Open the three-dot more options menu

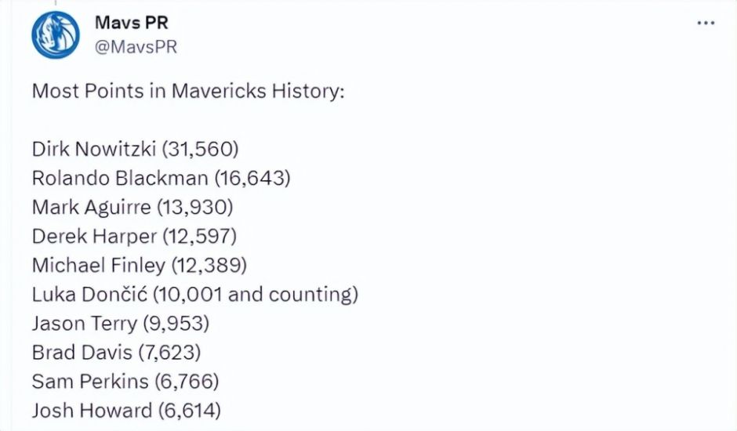706,24
